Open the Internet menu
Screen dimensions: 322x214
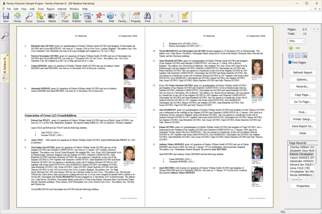pyautogui.click(x=62, y=9)
